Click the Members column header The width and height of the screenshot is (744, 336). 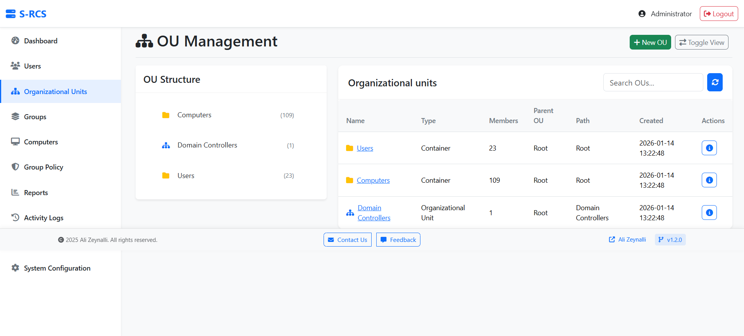coord(503,120)
